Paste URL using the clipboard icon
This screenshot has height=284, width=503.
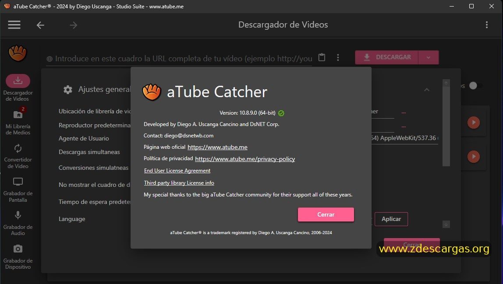coord(322,57)
